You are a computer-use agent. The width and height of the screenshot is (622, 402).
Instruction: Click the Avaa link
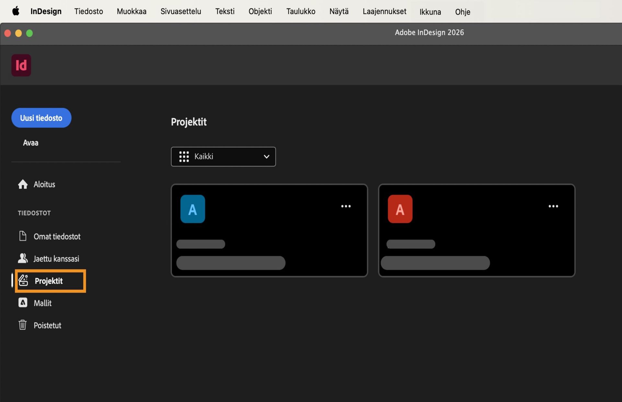point(30,143)
